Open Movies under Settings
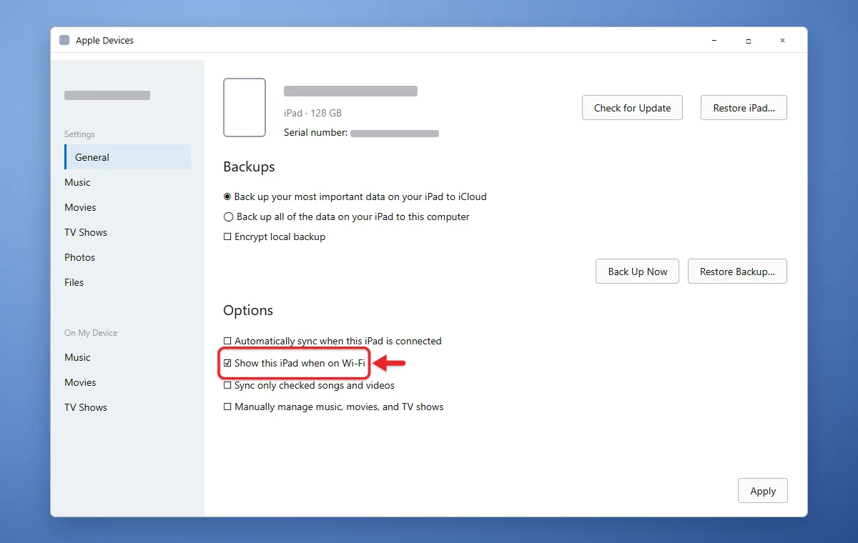 [x=80, y=207]
